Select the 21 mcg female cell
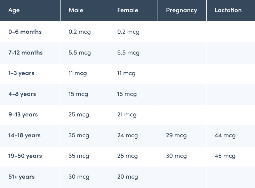The width and height of the screenshot is (255, 188). 127,115
